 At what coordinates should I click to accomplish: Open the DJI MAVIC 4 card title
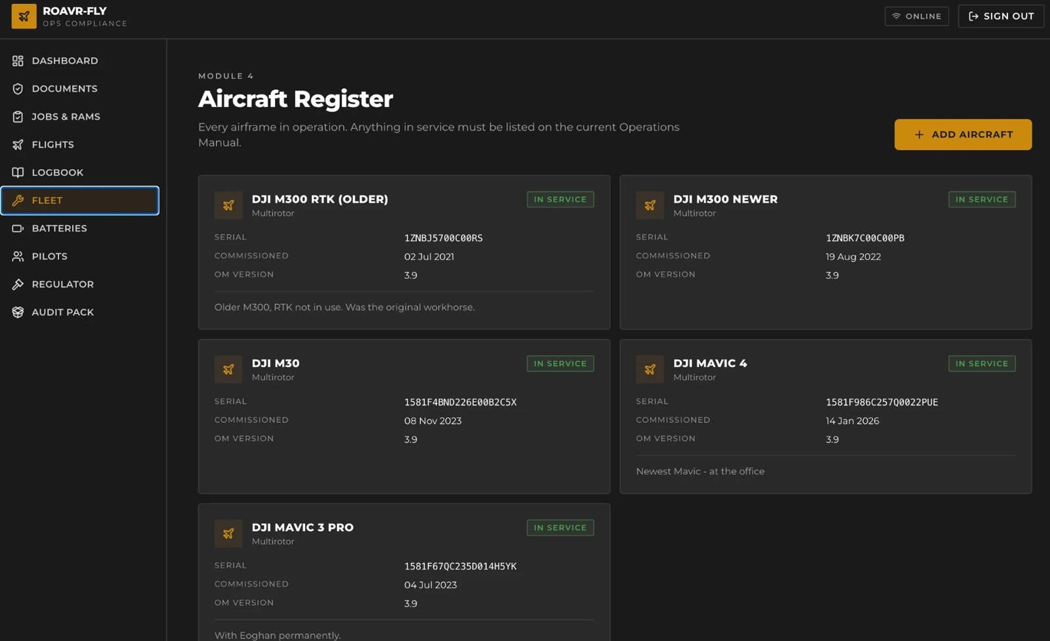point(710,363)
